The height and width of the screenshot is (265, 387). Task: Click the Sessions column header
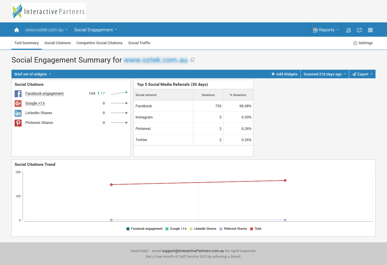pyautogui.click(x=208, y=95)
